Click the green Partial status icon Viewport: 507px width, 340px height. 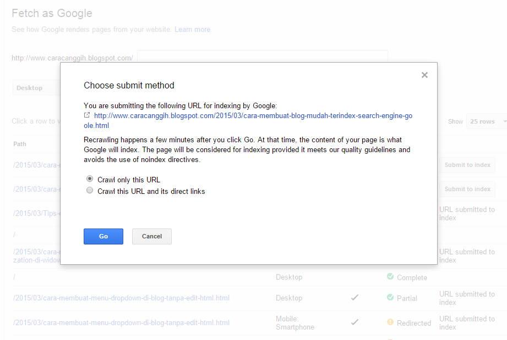(391, 298)
